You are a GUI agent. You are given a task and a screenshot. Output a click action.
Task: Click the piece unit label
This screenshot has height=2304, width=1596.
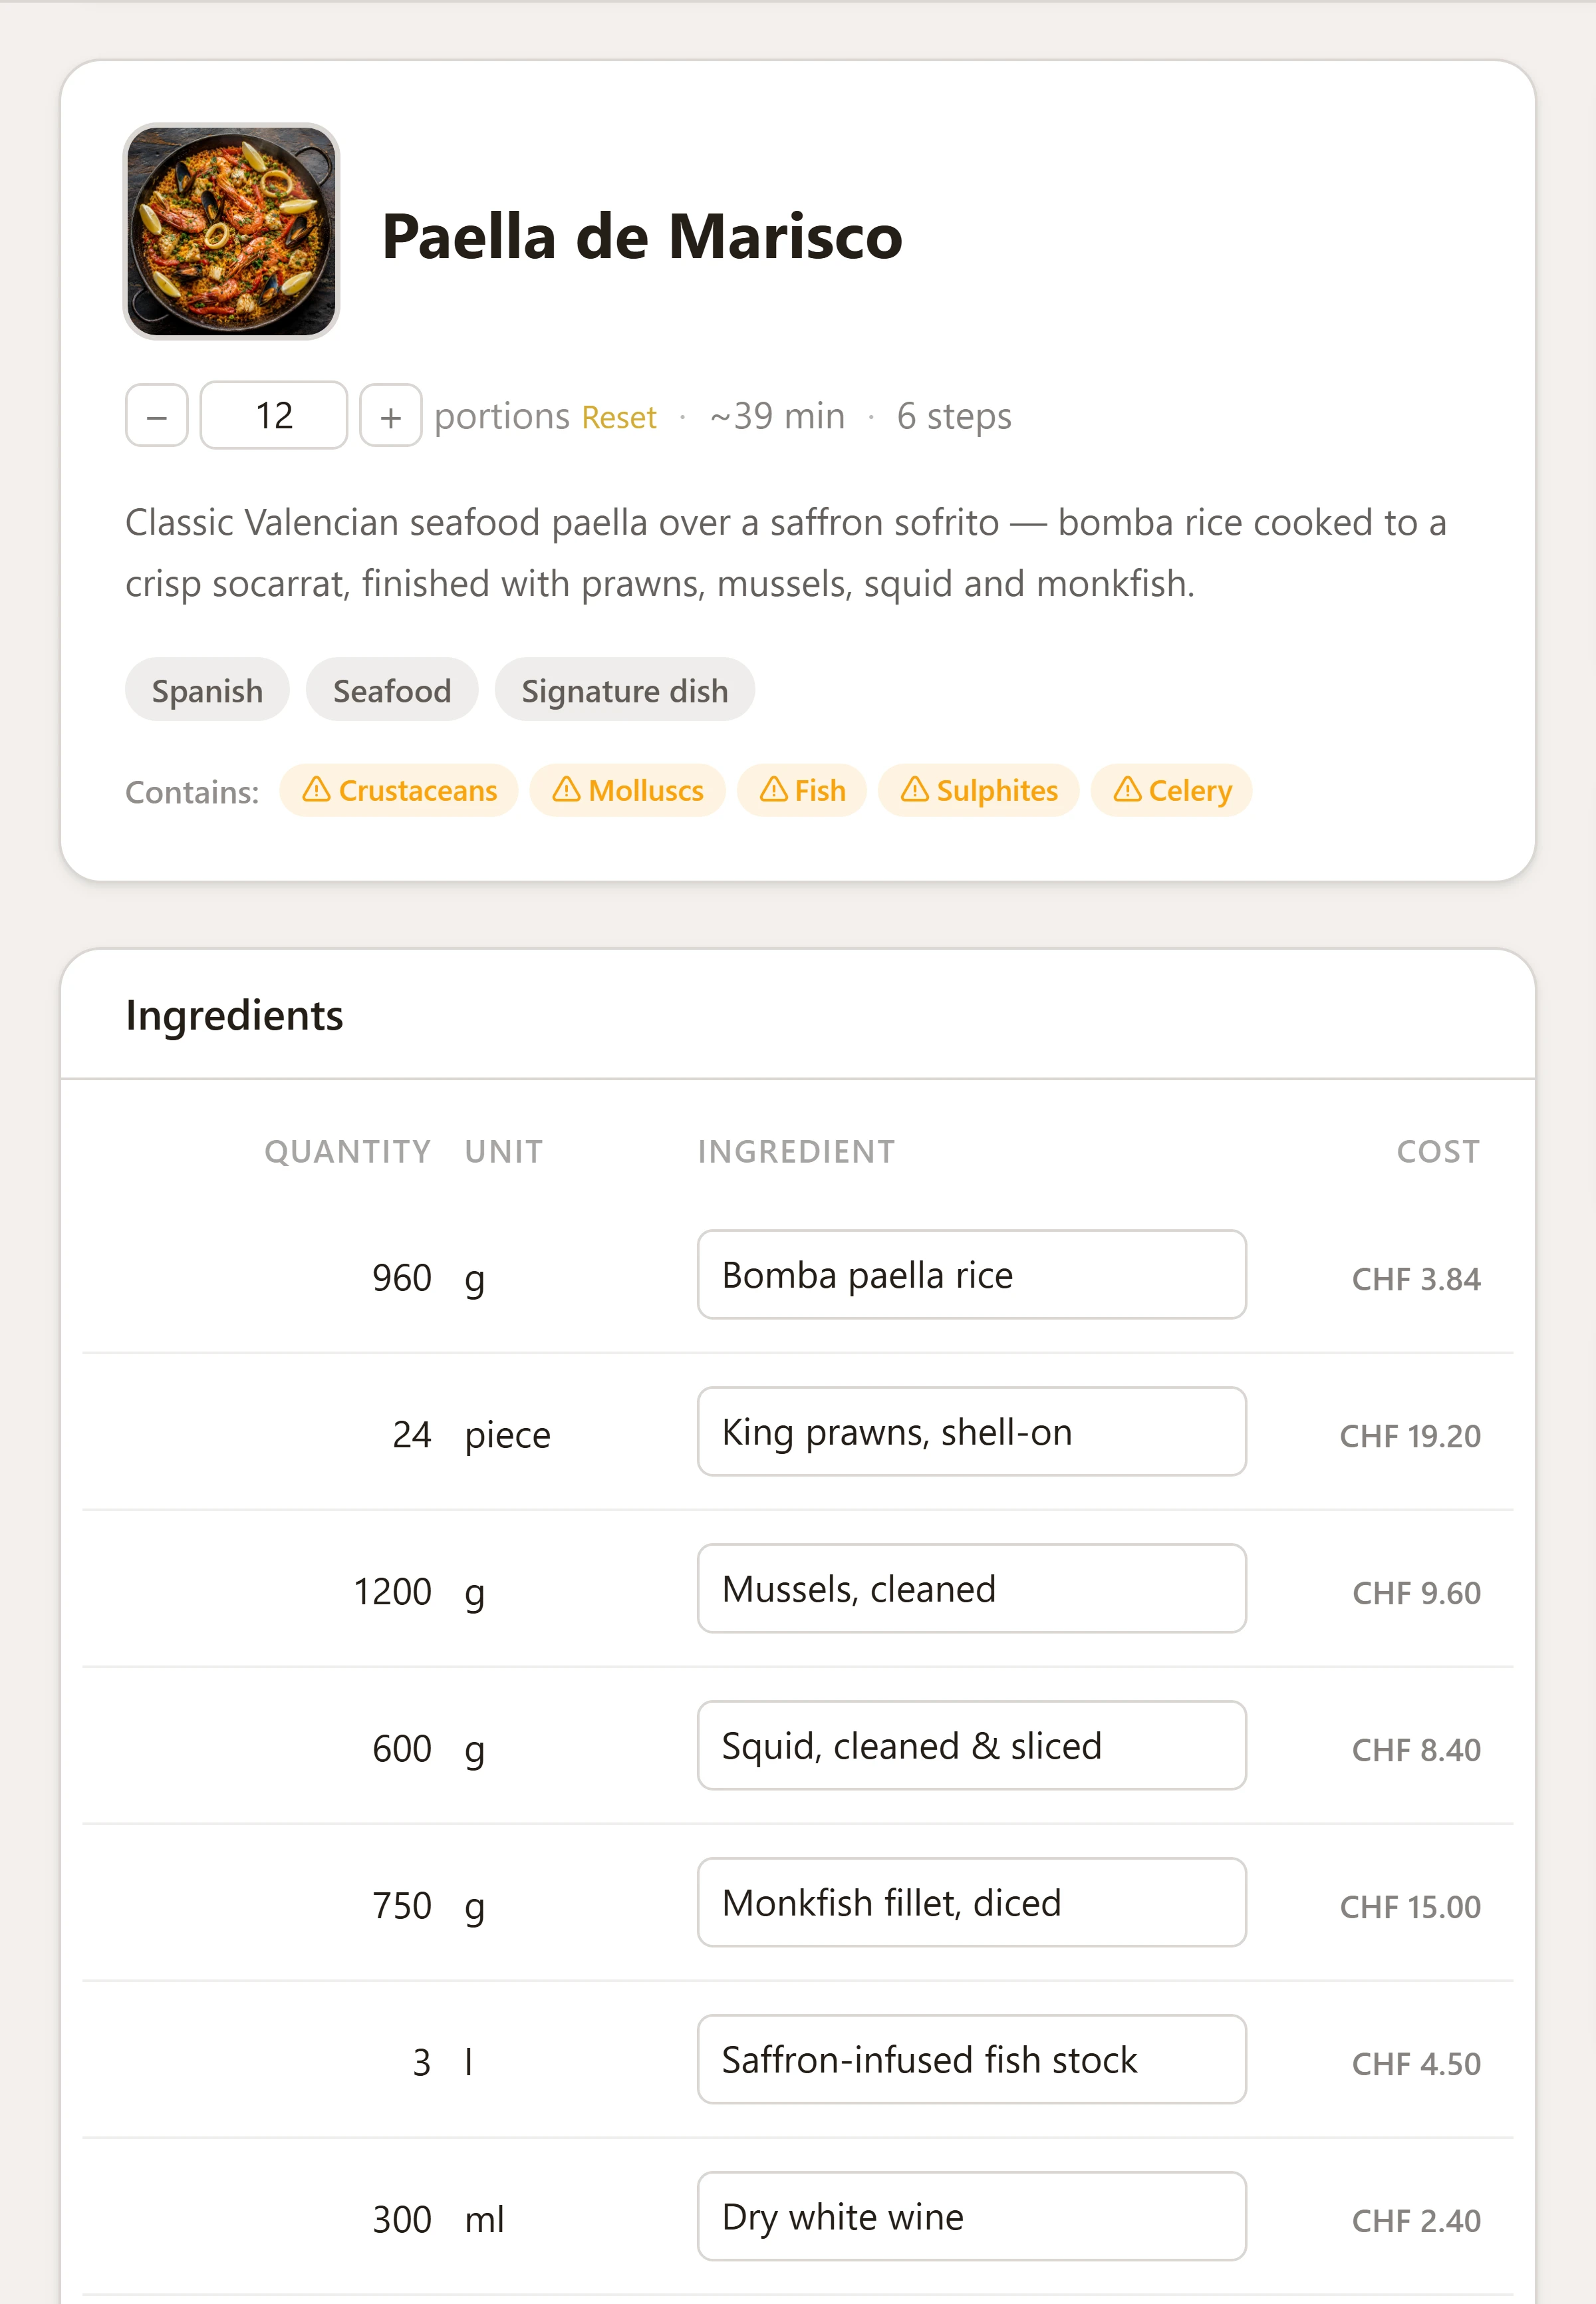click(508, 1436)
